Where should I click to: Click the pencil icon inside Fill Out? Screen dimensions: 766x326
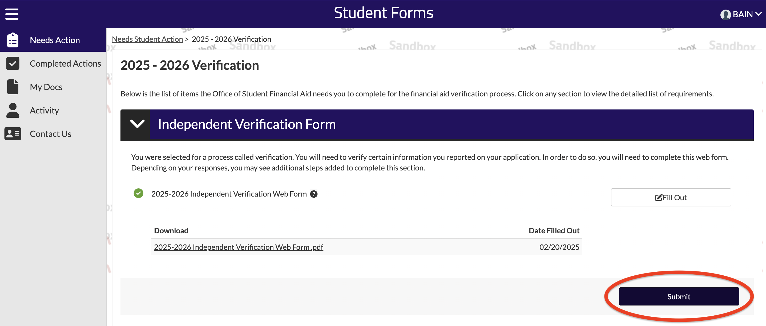658,197
